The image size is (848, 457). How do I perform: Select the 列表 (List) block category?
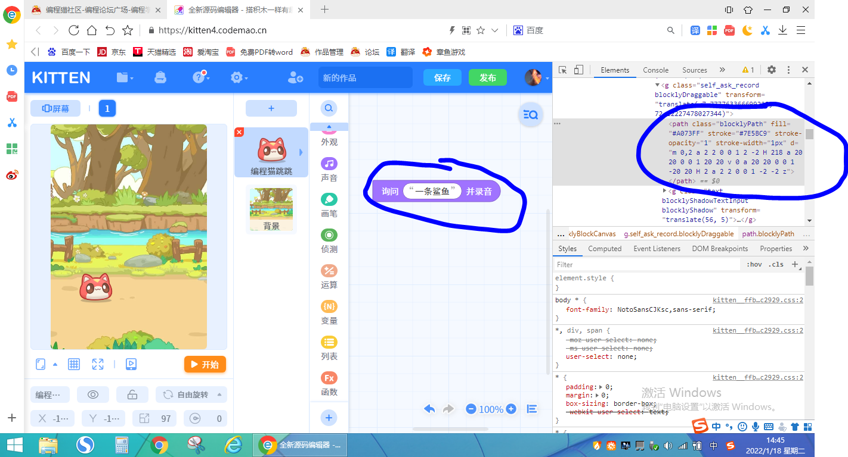(329, 348)
